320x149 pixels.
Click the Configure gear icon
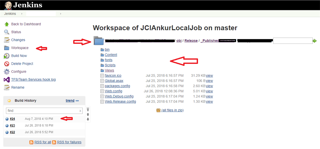tap(7, 72)
